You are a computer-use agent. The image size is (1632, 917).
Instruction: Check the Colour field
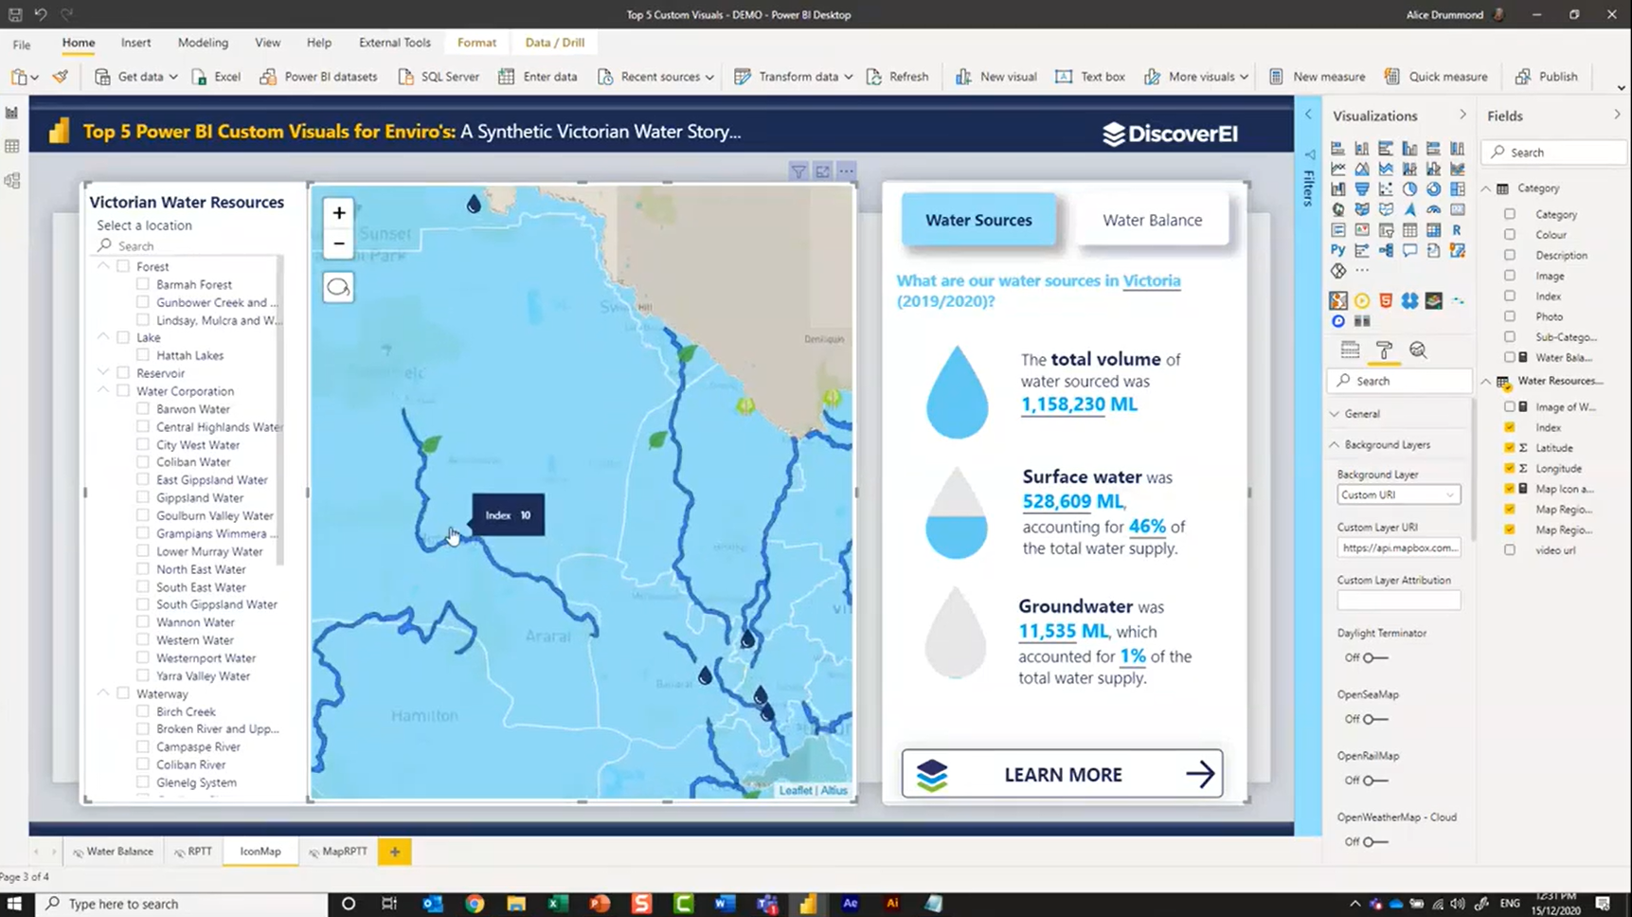click(x=1510, y=234)
